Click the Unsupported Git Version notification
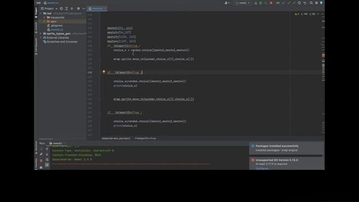359x202 pixels. [x=286, y=163]
